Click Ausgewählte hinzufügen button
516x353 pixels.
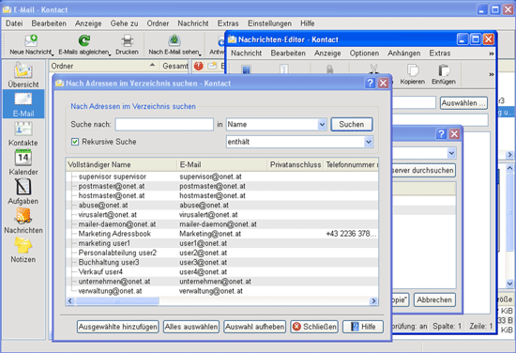point(118,327)
